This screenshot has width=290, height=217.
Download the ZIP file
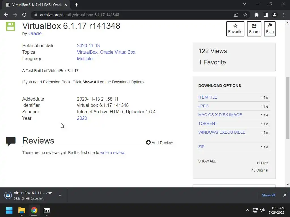coord(201,147)
